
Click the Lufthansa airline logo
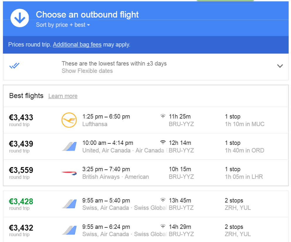click(69, 120)
